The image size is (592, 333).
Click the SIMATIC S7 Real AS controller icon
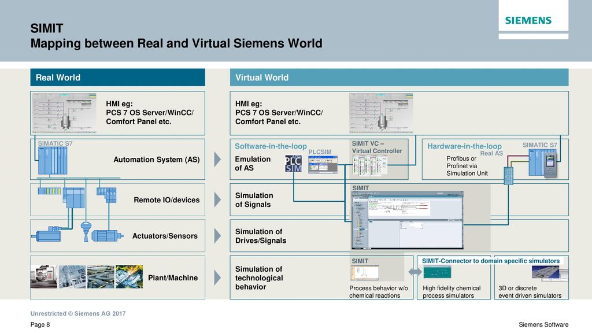[x=542, y=162]
